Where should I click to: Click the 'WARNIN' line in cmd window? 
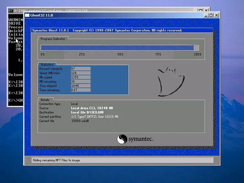point(16,20)
